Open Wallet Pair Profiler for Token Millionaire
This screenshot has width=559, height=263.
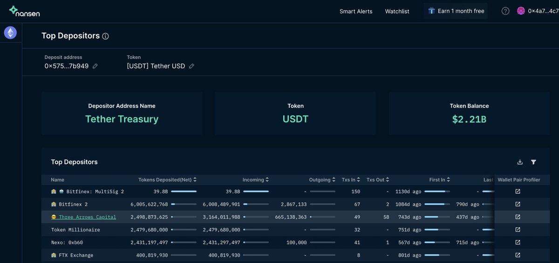518,229
